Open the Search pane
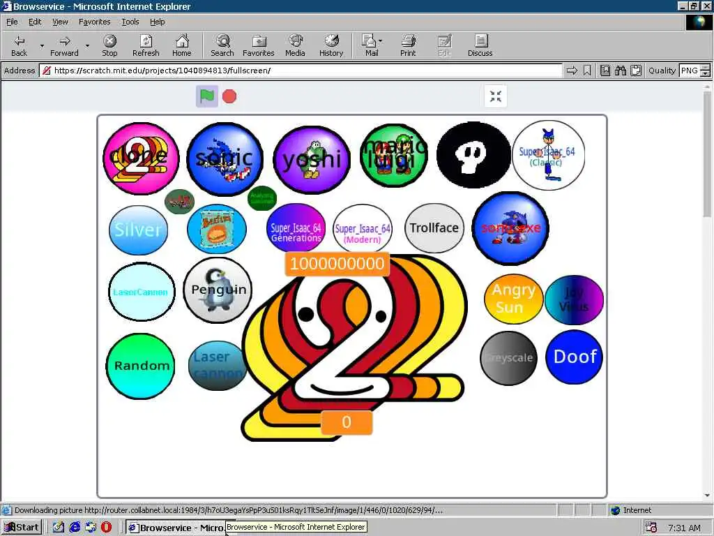The image size is (714, 536). click(x=222, y=45)
